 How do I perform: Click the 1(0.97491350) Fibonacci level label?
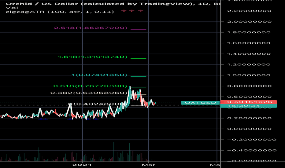(99, 75)
